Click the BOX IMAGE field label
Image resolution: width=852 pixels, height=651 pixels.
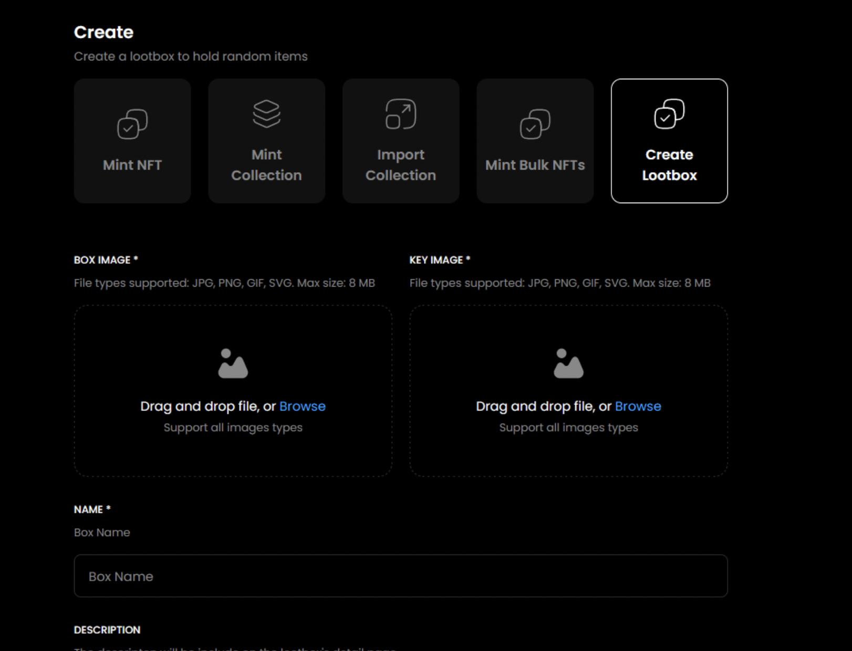tap(106, 260)
